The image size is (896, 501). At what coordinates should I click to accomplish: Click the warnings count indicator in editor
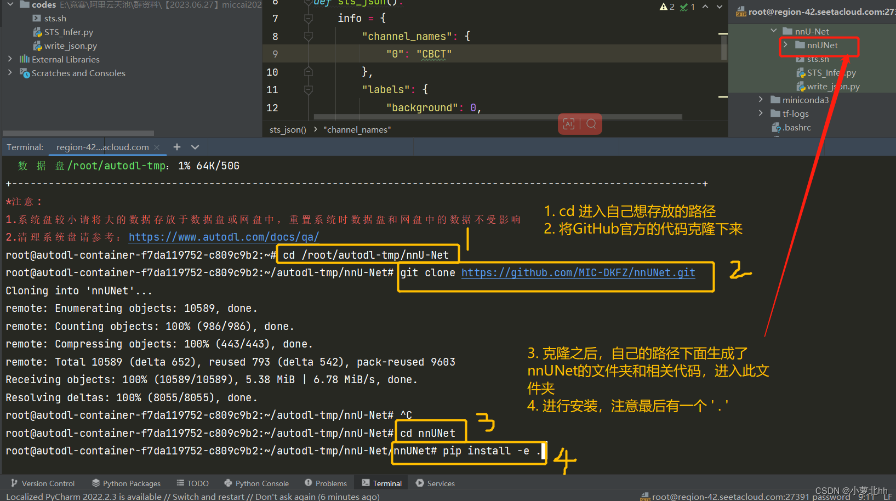click(667, 7)
